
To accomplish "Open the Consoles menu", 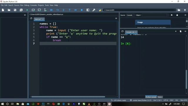I will 33,5.
